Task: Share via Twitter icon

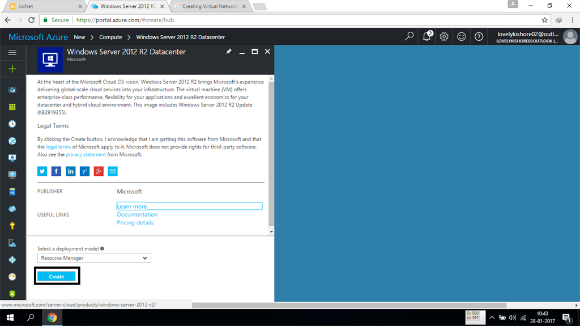Action: pyautogui.click(x=42, y=171)
